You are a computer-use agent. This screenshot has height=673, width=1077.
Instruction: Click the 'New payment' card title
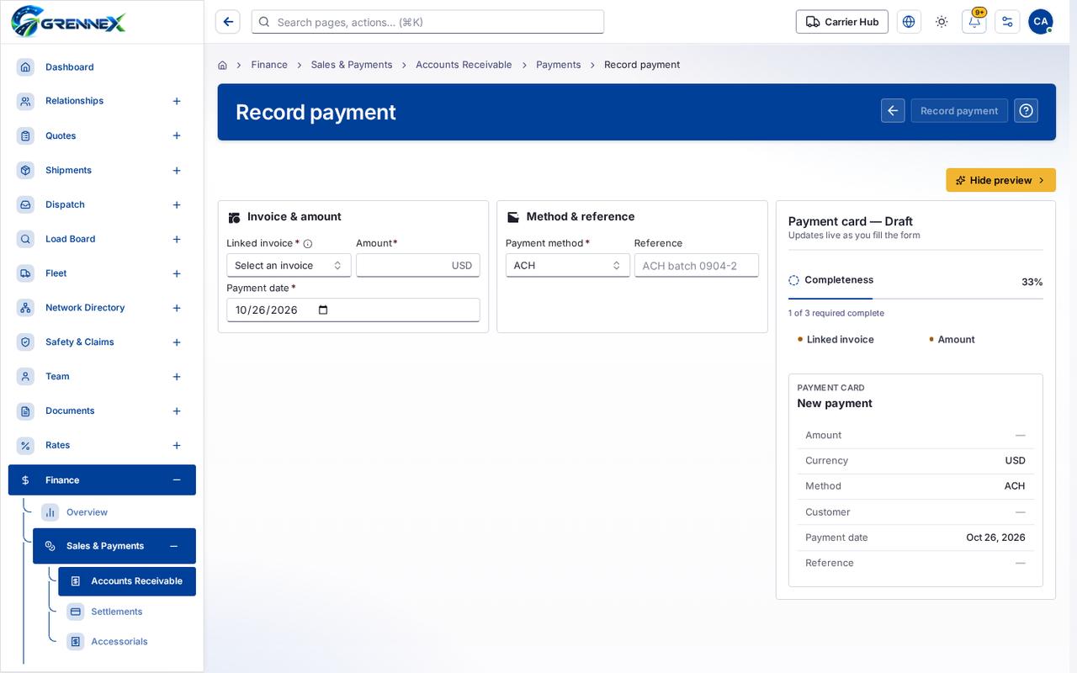835,404
